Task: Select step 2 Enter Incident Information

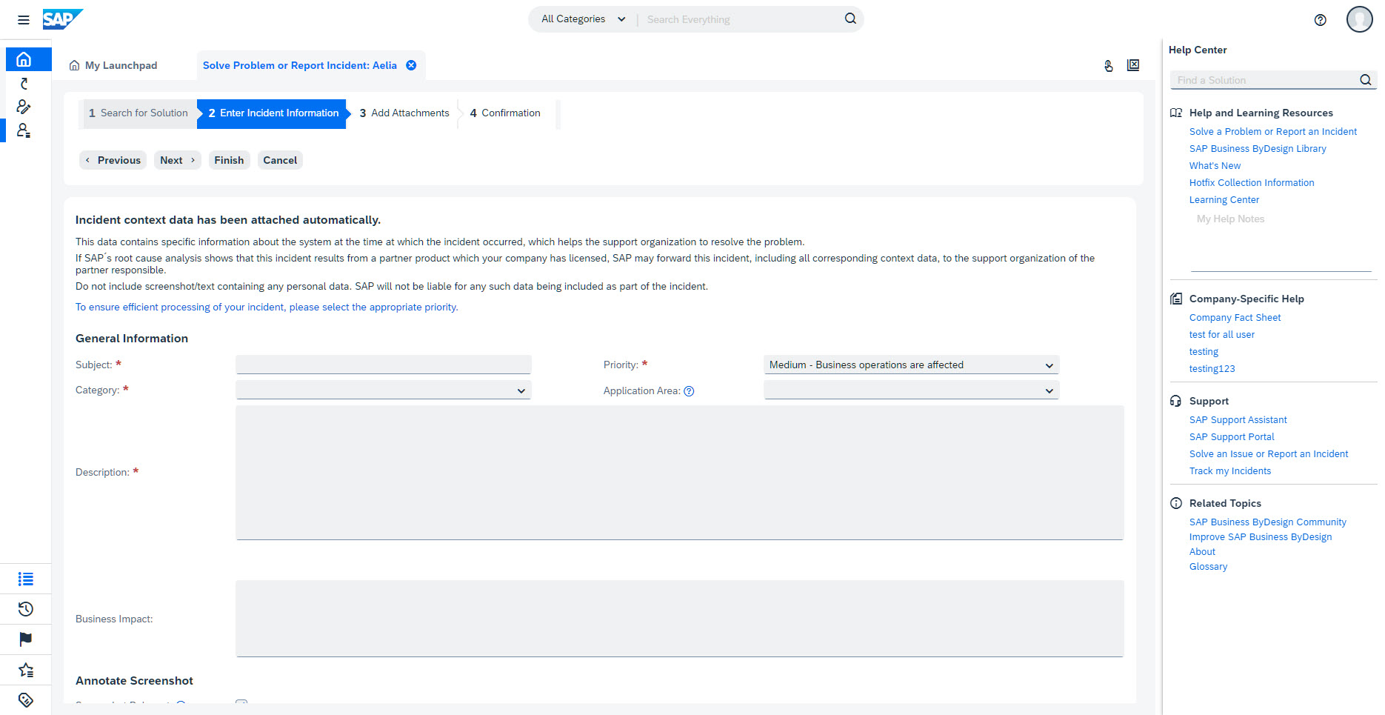Action: click(273, 113)
